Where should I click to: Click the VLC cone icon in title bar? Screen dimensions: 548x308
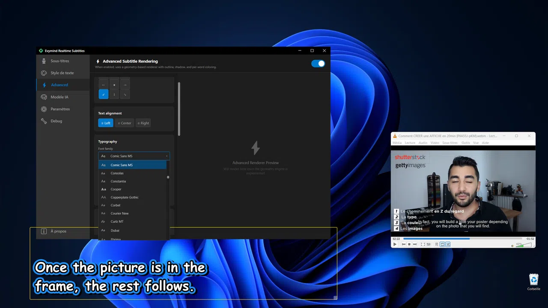[395, 136]
